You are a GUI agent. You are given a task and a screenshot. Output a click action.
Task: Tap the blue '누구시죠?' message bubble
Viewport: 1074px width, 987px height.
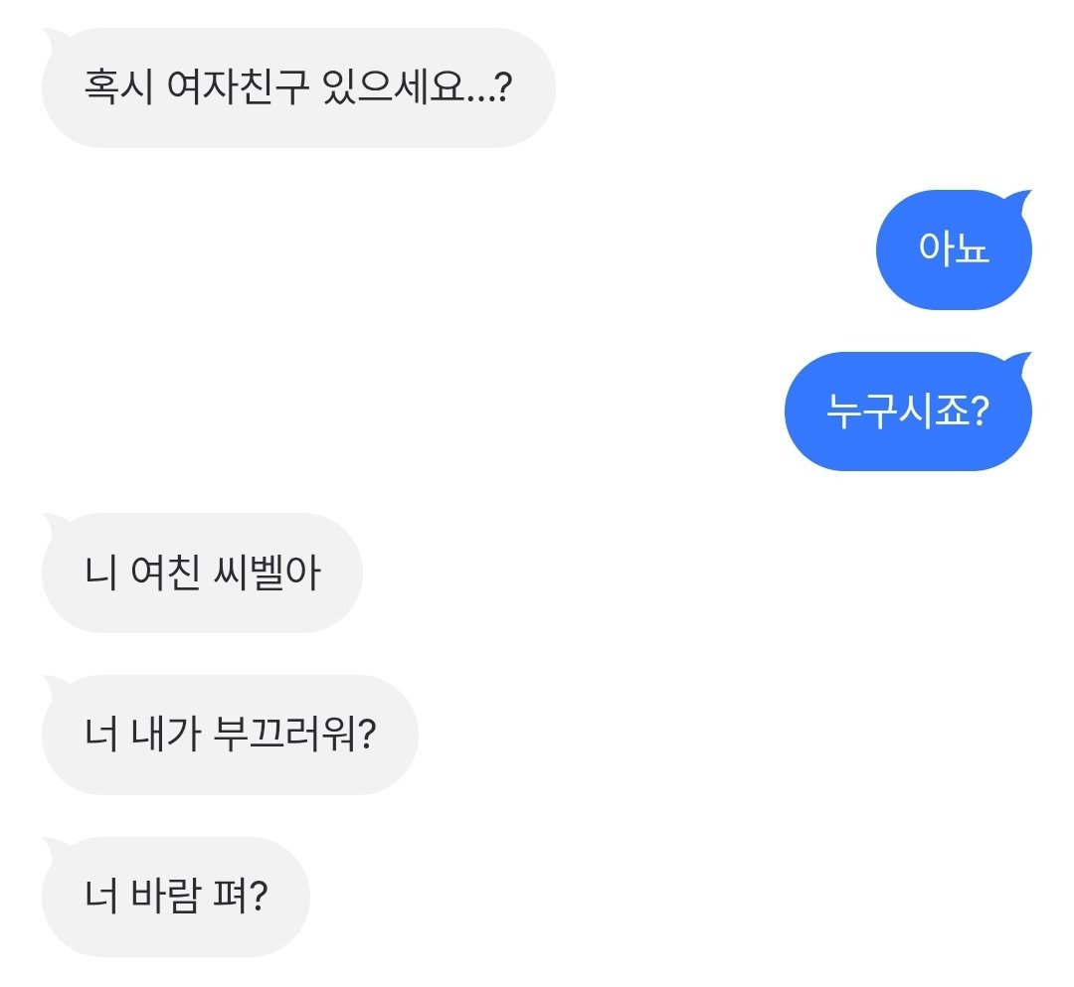point(908,411)
